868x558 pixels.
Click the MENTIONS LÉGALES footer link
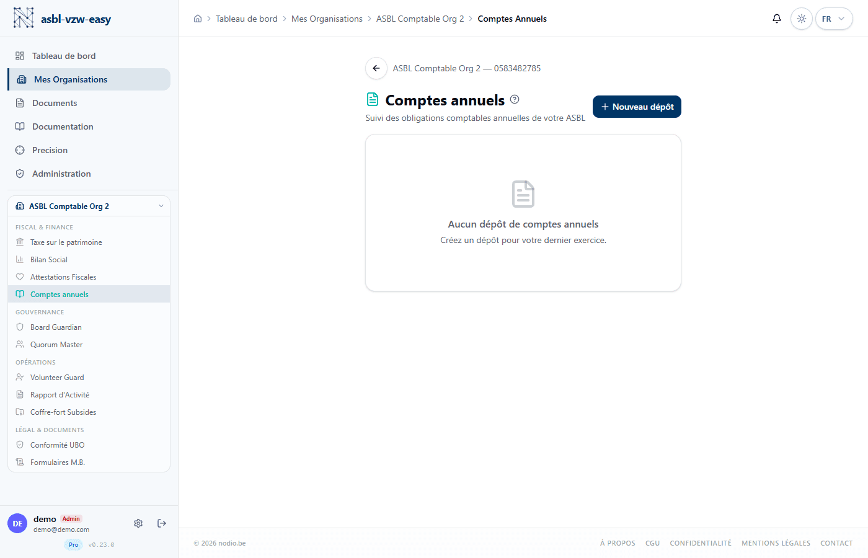click(x=776, y=543)
